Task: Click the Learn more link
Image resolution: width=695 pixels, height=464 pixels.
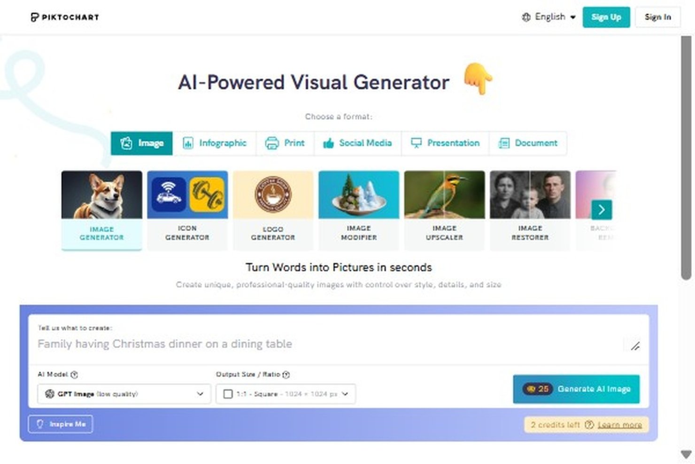Action: click(x=619, y=425)
